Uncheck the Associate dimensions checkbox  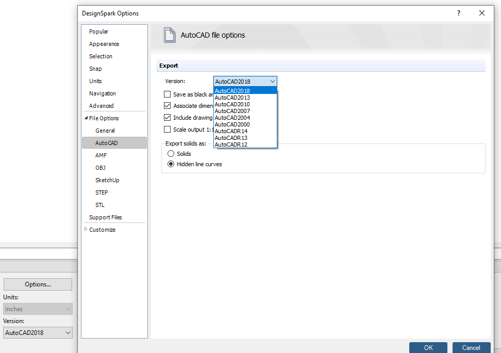tap(167, 106)
